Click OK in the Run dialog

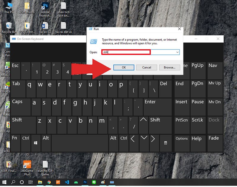(124, 68)
